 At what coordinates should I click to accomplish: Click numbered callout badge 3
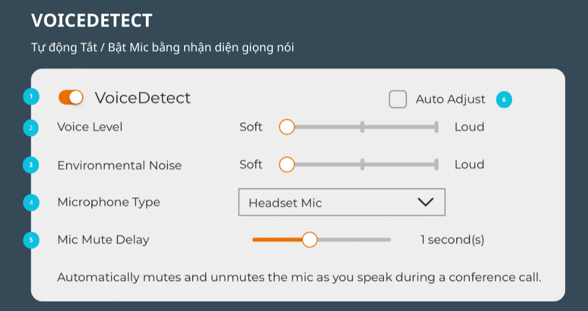coord(31,165)
